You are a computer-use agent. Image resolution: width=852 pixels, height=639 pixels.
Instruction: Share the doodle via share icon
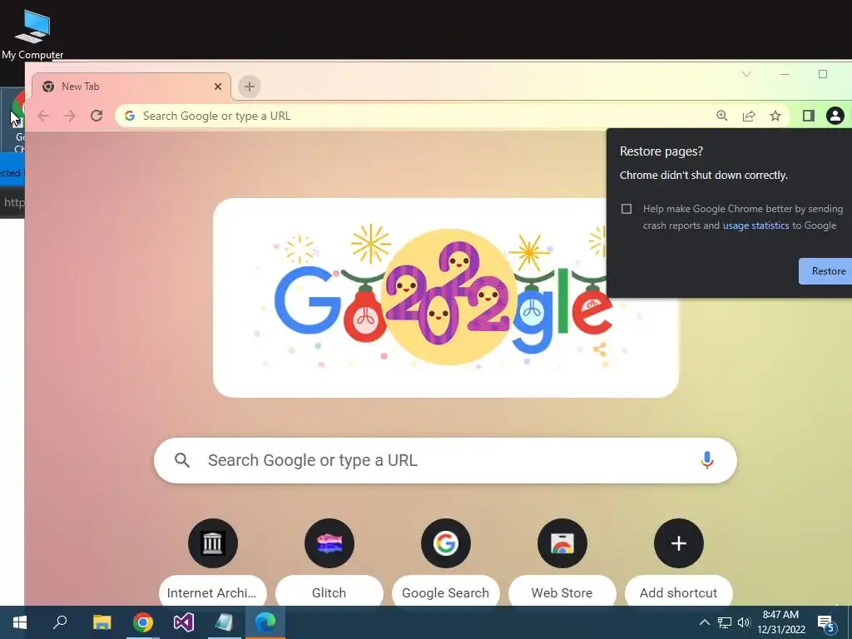pos(600,349)
